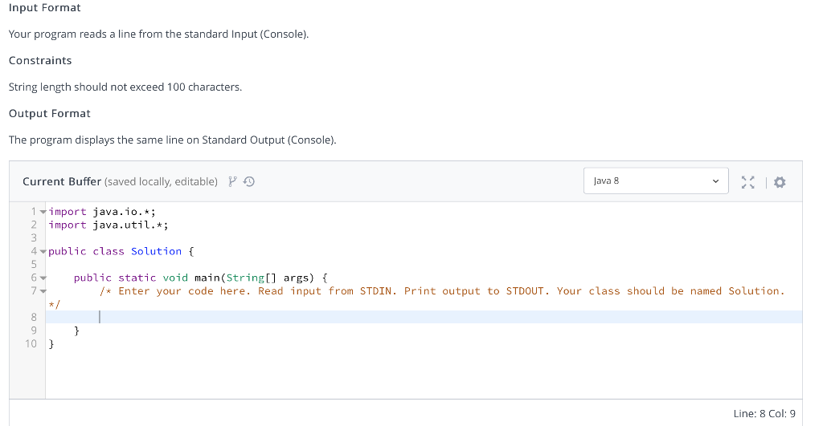Open buffer history clock icon
Viewport: 823px width, 426px height.
(249, 181)
